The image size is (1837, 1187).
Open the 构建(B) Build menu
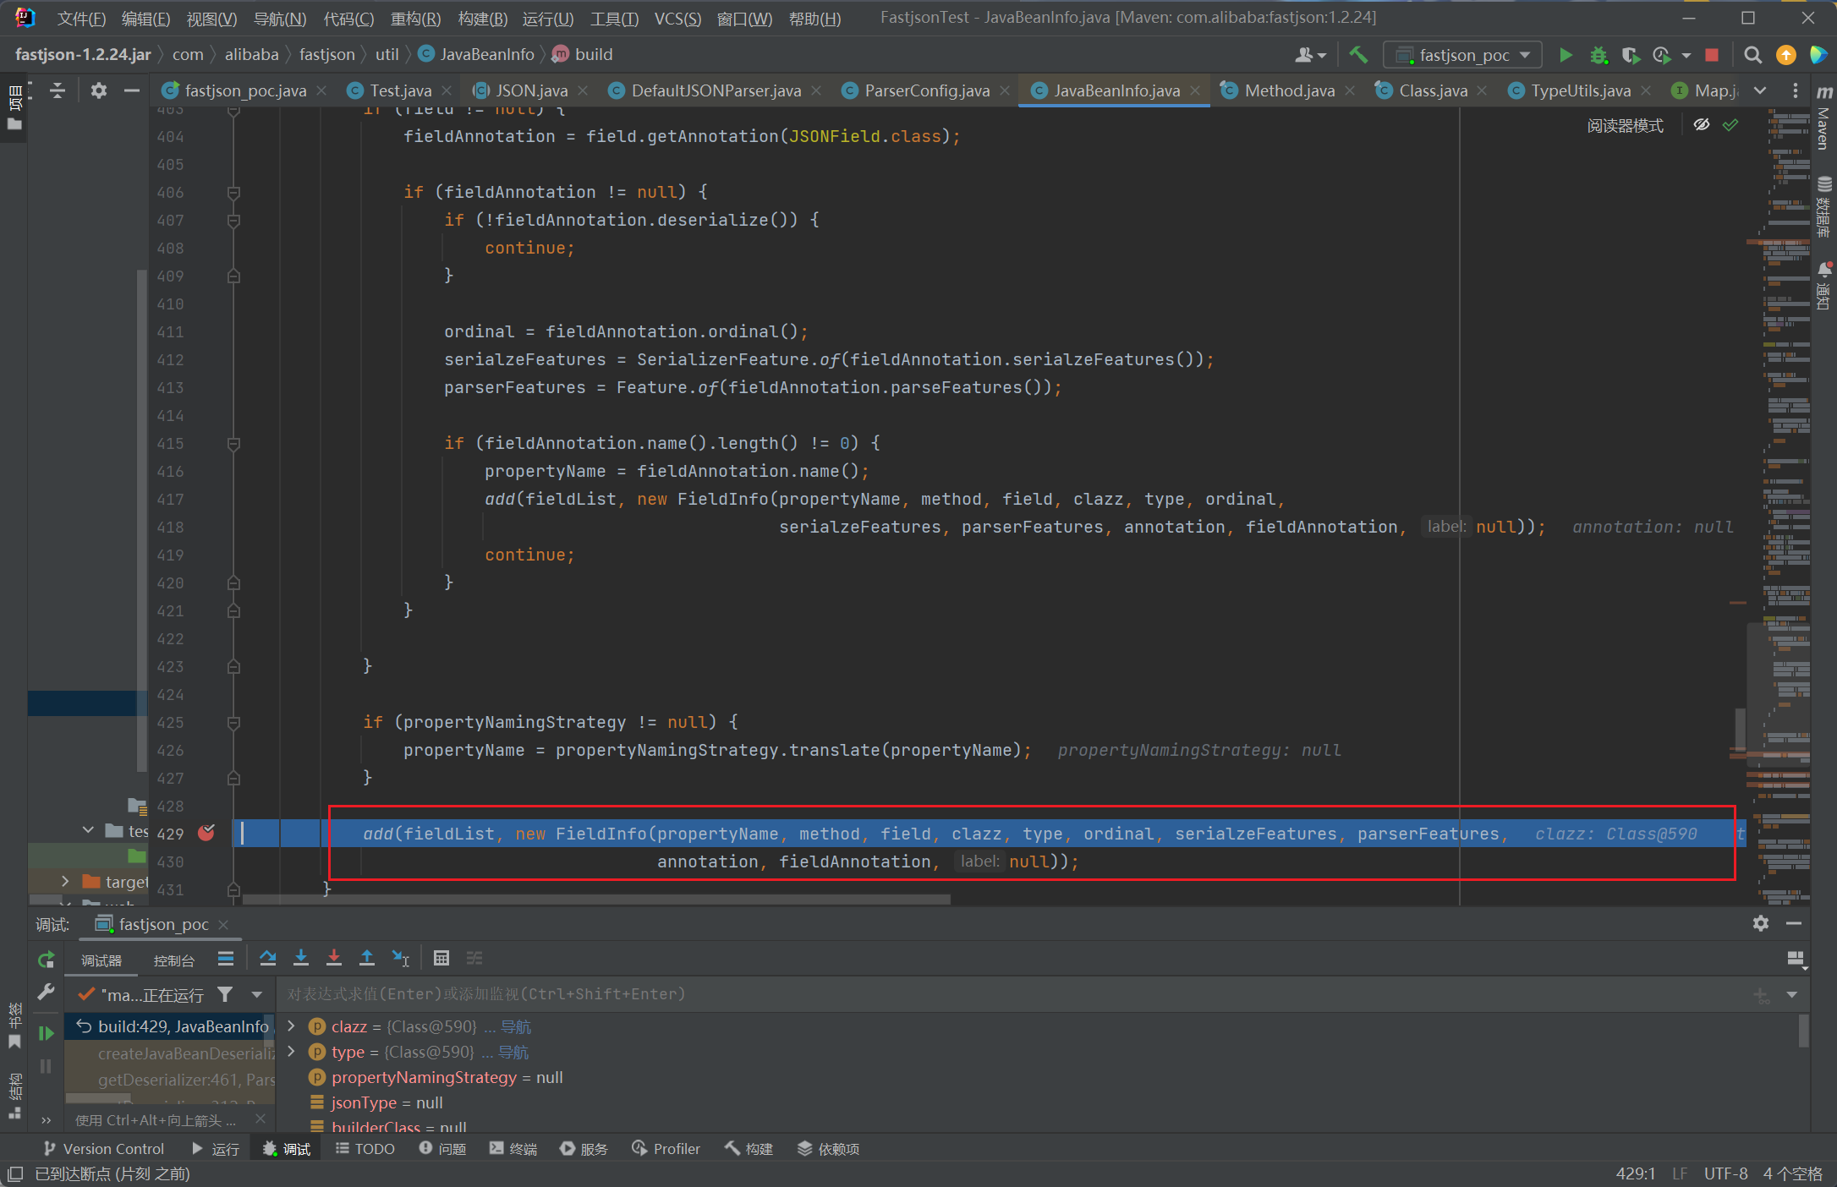coord(482,19)
